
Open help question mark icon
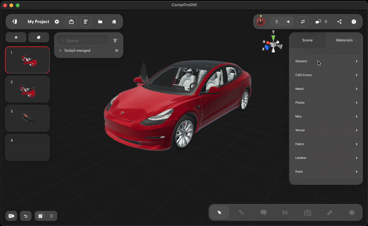click(x=354, y=22)
